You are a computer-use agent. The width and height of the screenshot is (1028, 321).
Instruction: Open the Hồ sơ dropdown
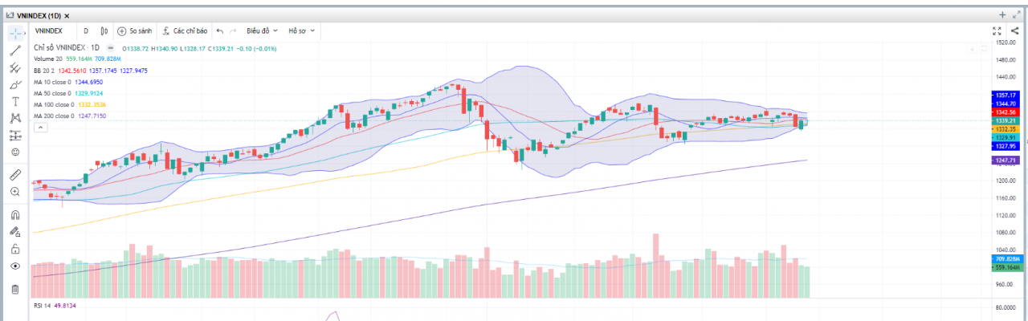point(301,30)
